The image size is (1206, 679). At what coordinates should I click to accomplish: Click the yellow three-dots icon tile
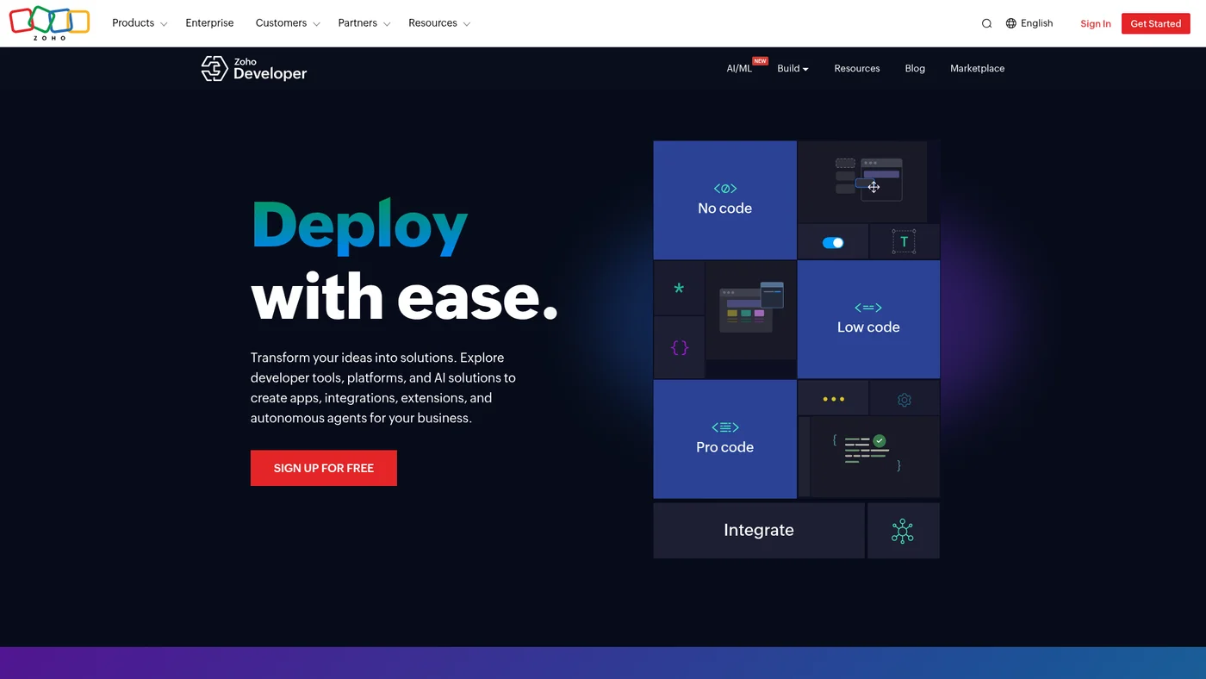pyautogui.click(x=833, y=400)
